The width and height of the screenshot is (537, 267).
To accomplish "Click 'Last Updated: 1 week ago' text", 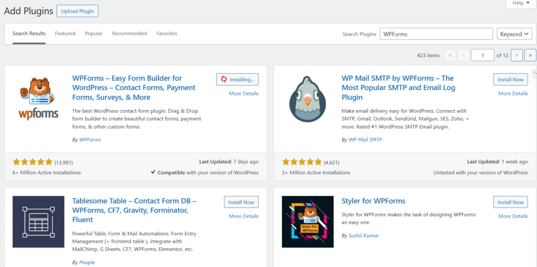I will pyautogui.click(x=498, y=162).
